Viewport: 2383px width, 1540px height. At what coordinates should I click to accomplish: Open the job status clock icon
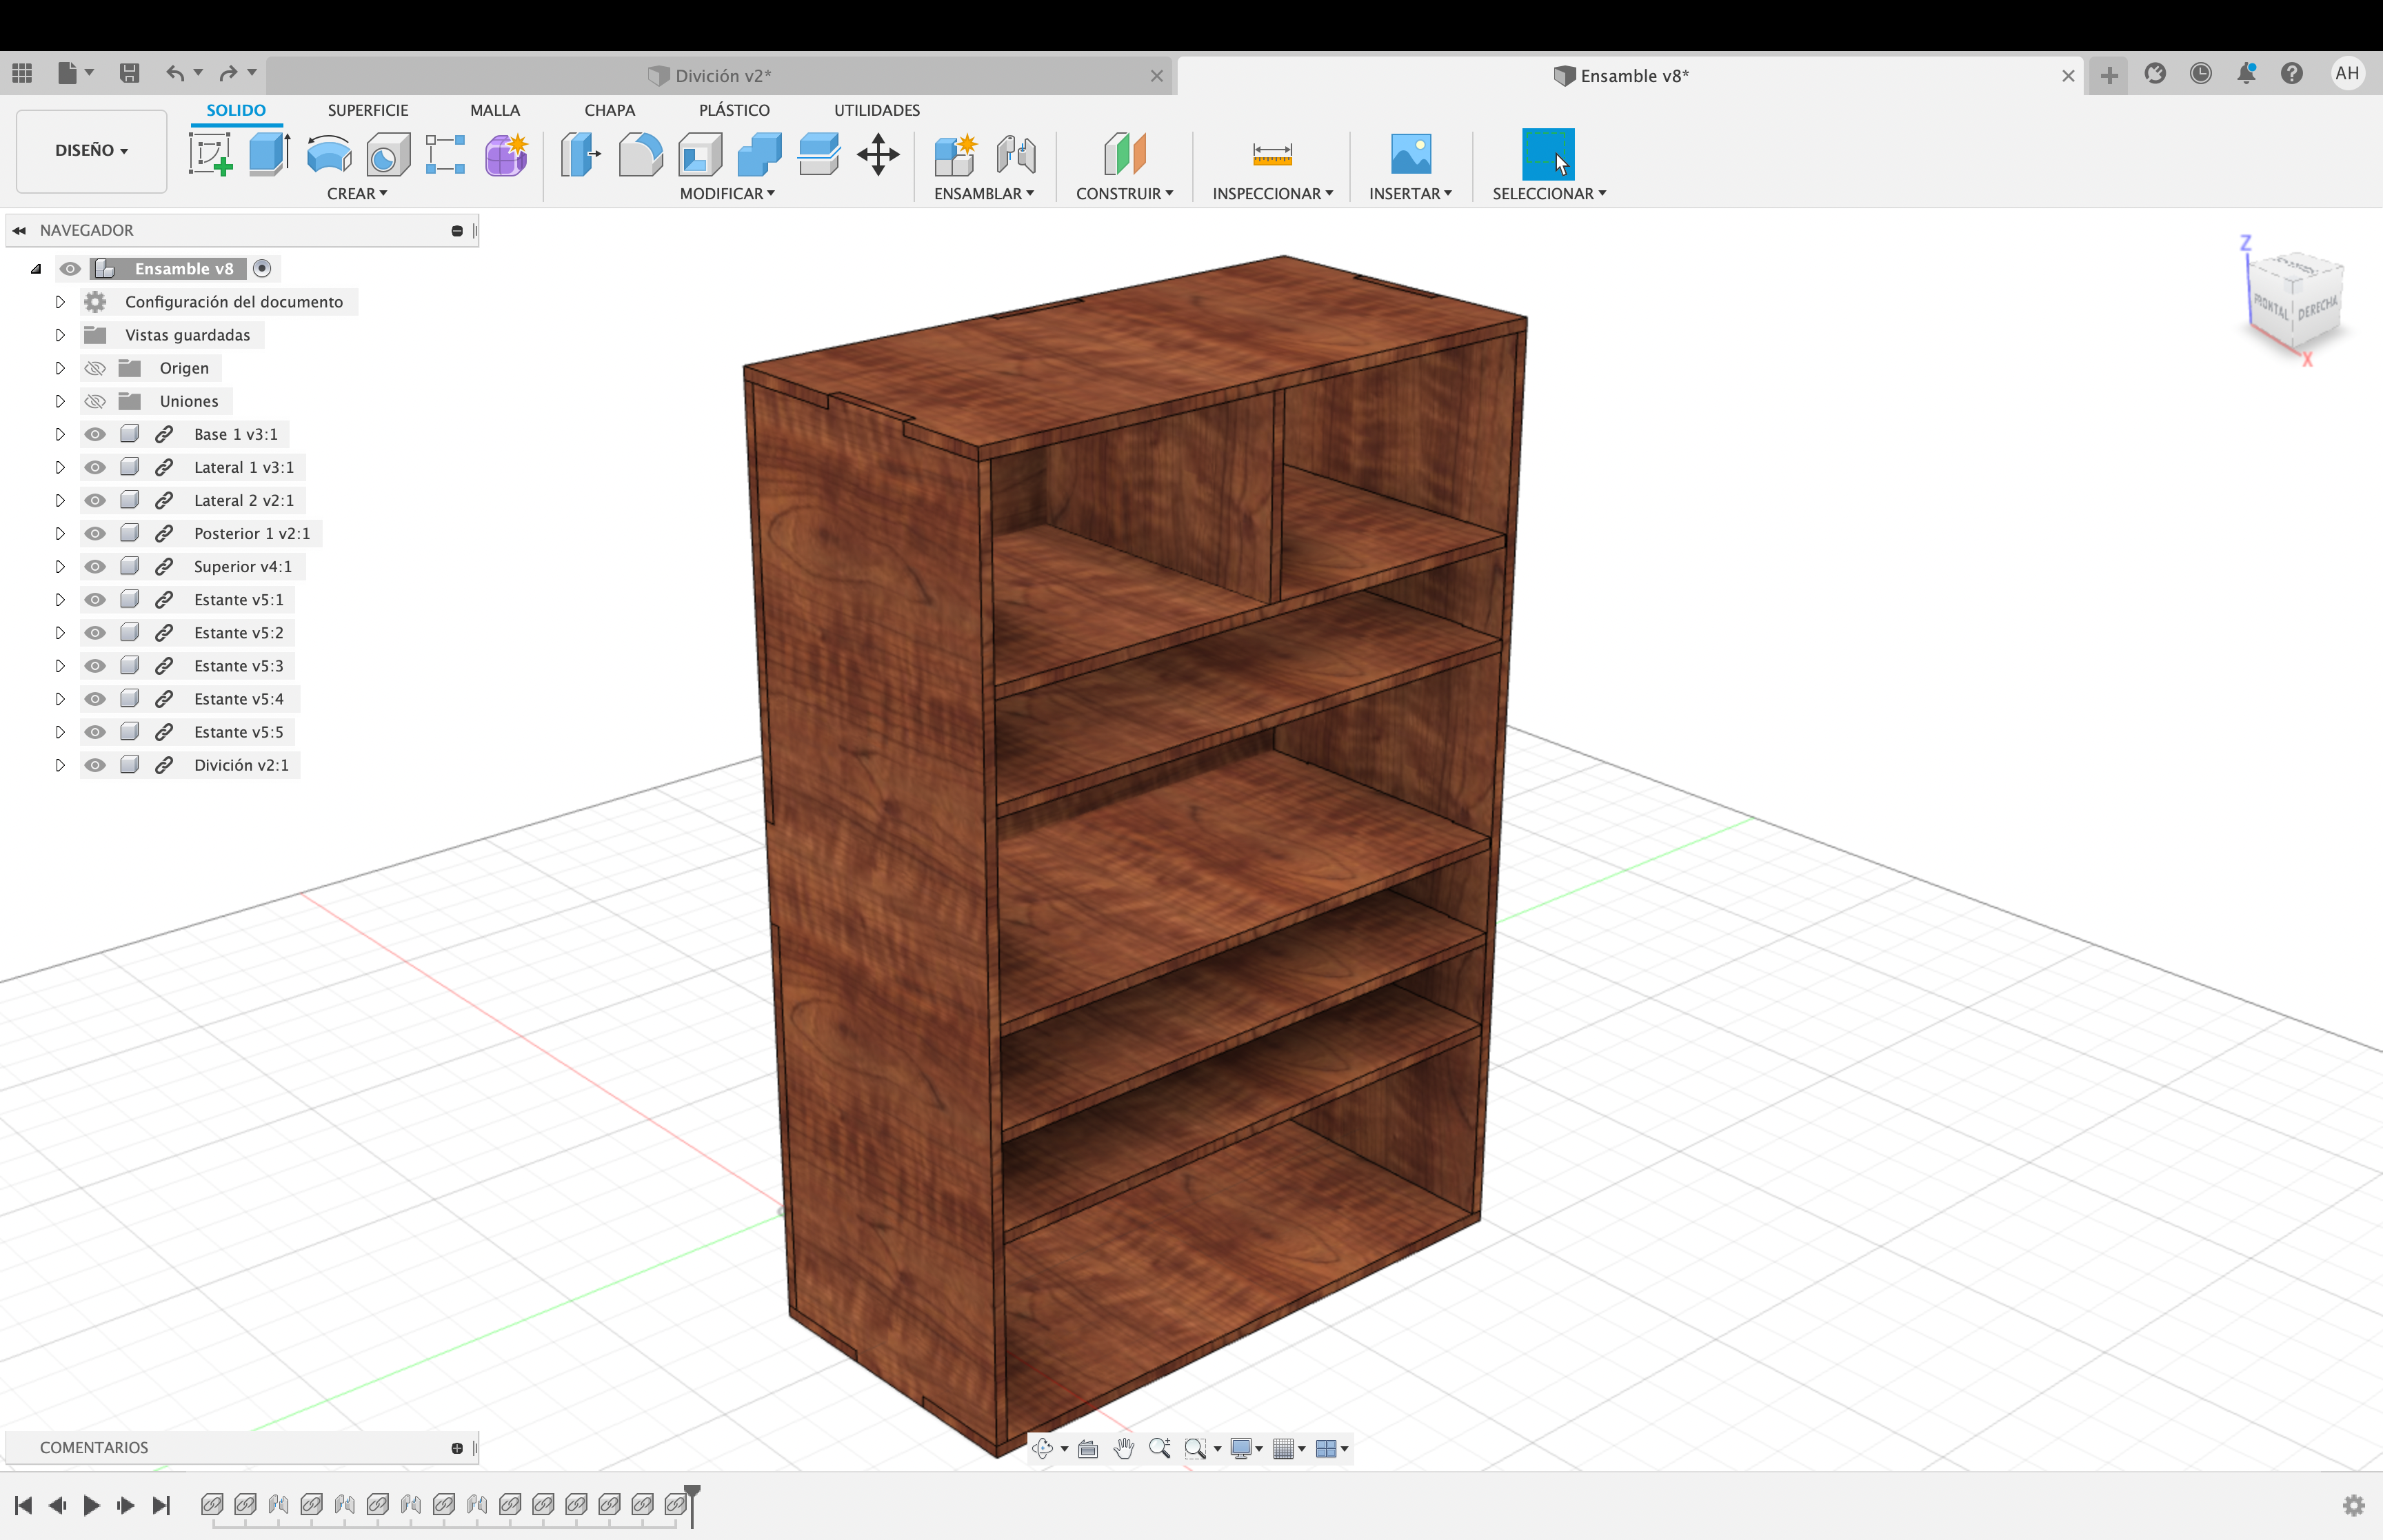click(2200, 73)
